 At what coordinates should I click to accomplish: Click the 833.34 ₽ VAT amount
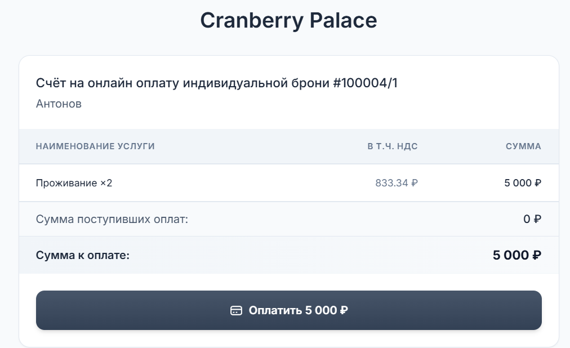pos(397,183)
